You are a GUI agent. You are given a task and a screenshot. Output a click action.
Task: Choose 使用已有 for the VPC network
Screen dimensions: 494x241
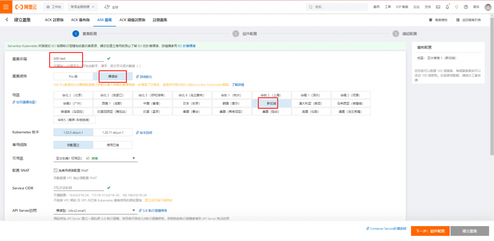tap(113, 145)
